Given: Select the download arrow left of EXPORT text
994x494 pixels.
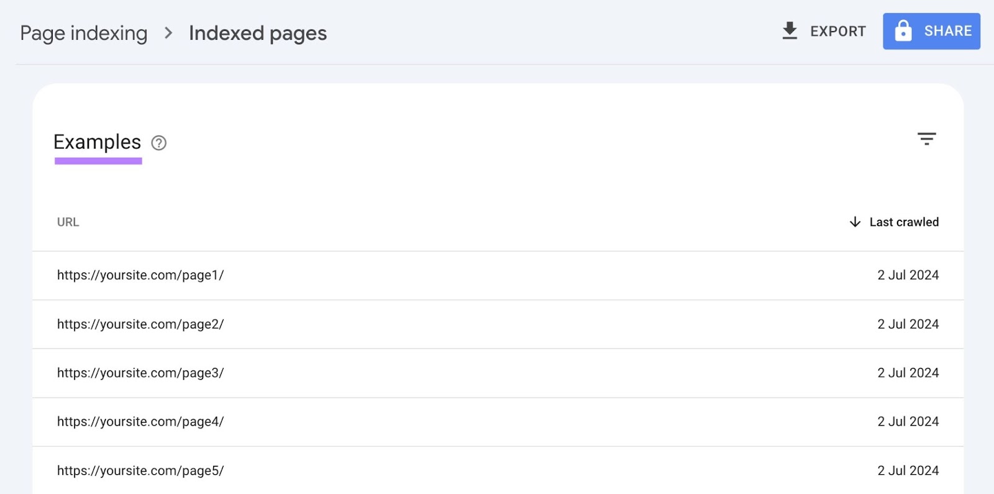Looking at the screenshot, I should pyautogui.click(x=790, y=30).
